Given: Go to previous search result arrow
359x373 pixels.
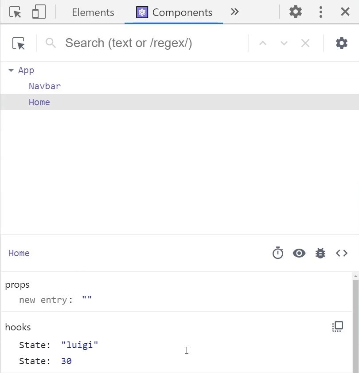Looking at the screenshot, I should tap(262, 43).
